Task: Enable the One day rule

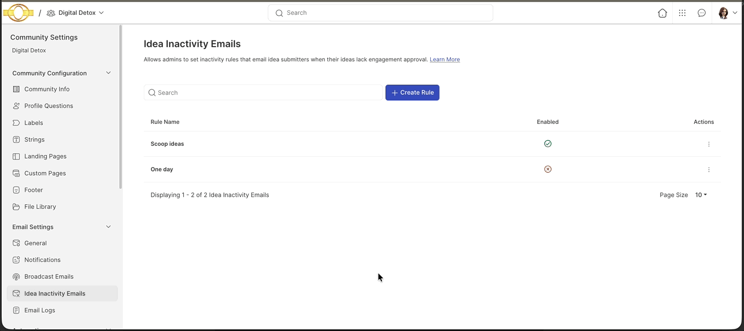Action: [548, 169]
